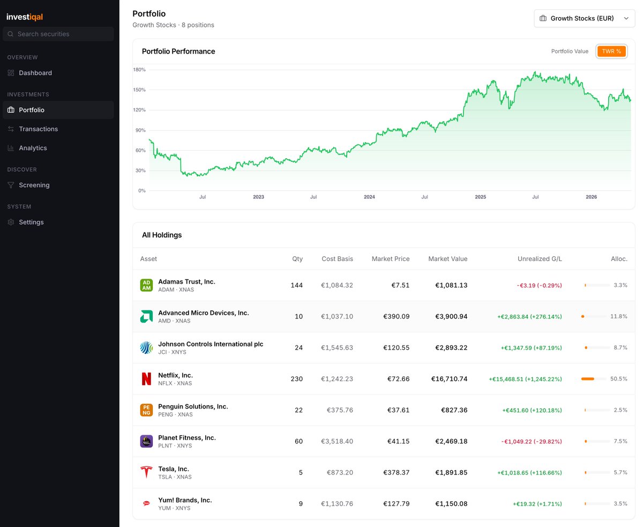The height and width of the screenshot is (527, 643).
Task: Click the Dashboard grid icon
Action: [11, 73]
